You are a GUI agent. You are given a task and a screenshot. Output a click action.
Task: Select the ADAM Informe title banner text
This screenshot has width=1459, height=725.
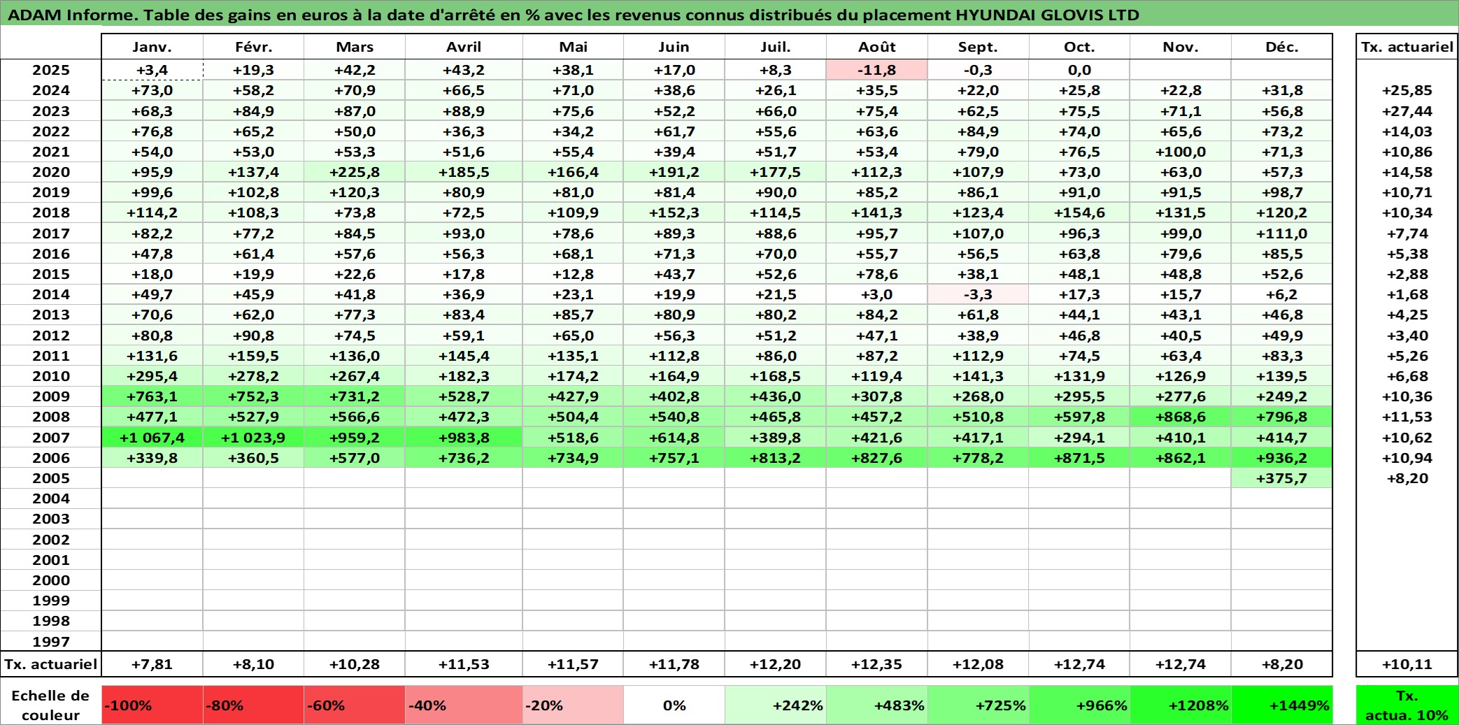pyautogui.click(x=573, y=15)
